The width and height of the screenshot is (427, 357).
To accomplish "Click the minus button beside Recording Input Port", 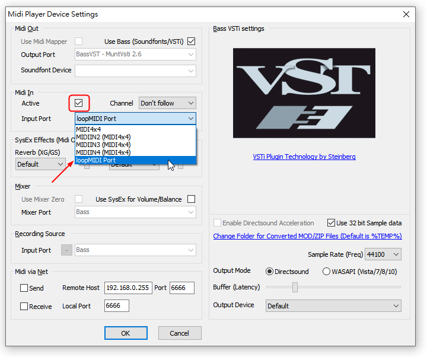I will click(x=66, y=250).
